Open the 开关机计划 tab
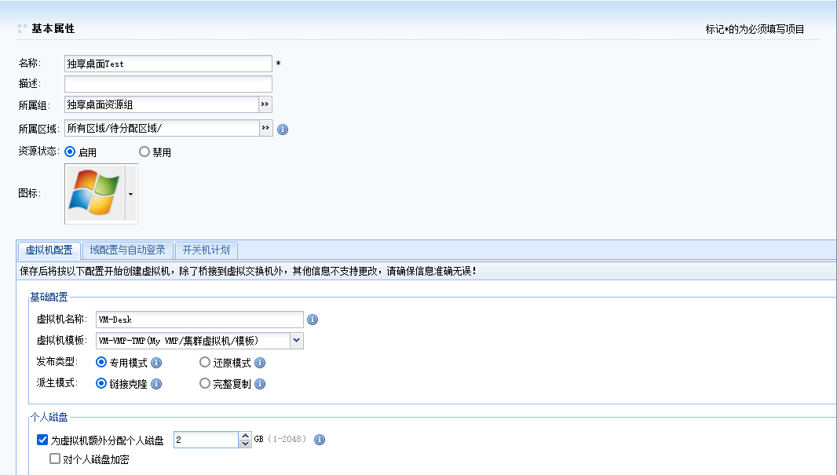The height and width of the screenshot is (475, 837). click(207, 250)
